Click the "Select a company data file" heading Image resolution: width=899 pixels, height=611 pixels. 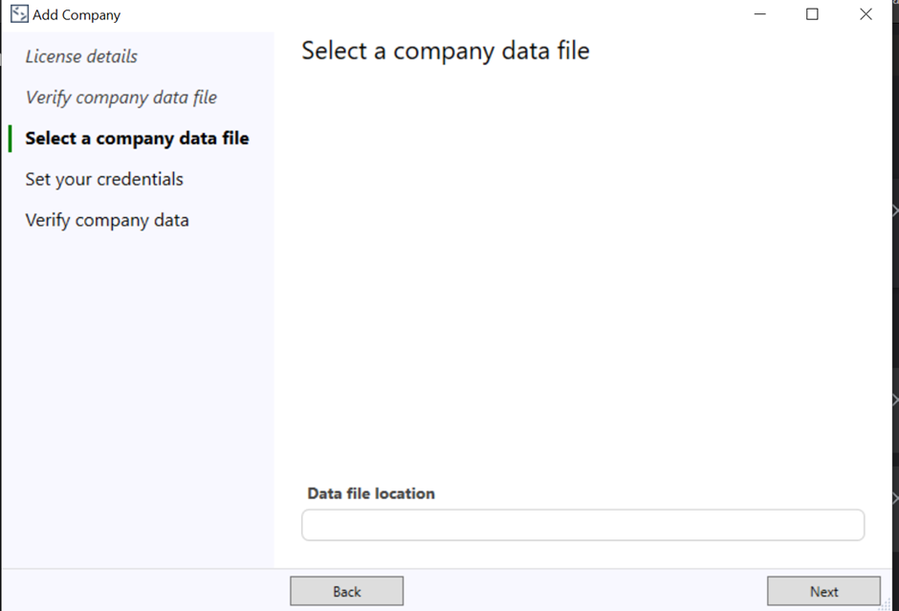click(x=445, y=50)
